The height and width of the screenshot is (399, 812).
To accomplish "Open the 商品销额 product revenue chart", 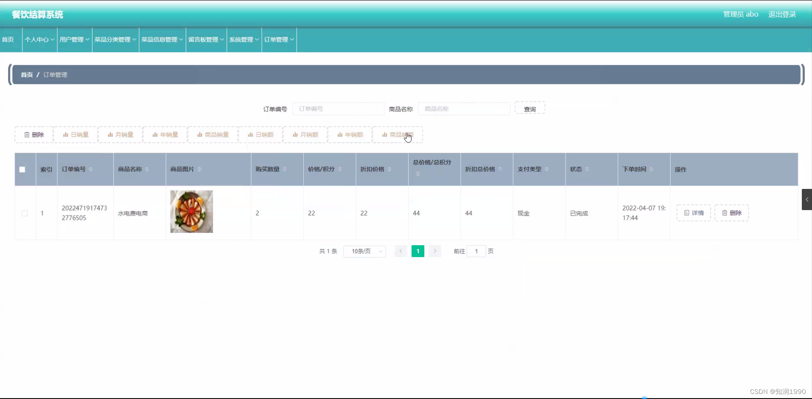I will pyautogui.click(x=397, y=134).
